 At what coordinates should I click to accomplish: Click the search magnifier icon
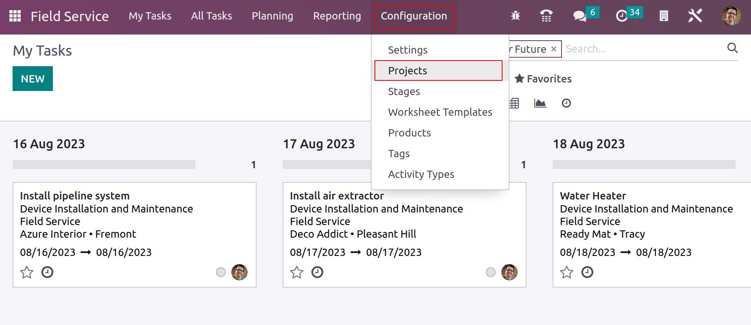point(732,48)
